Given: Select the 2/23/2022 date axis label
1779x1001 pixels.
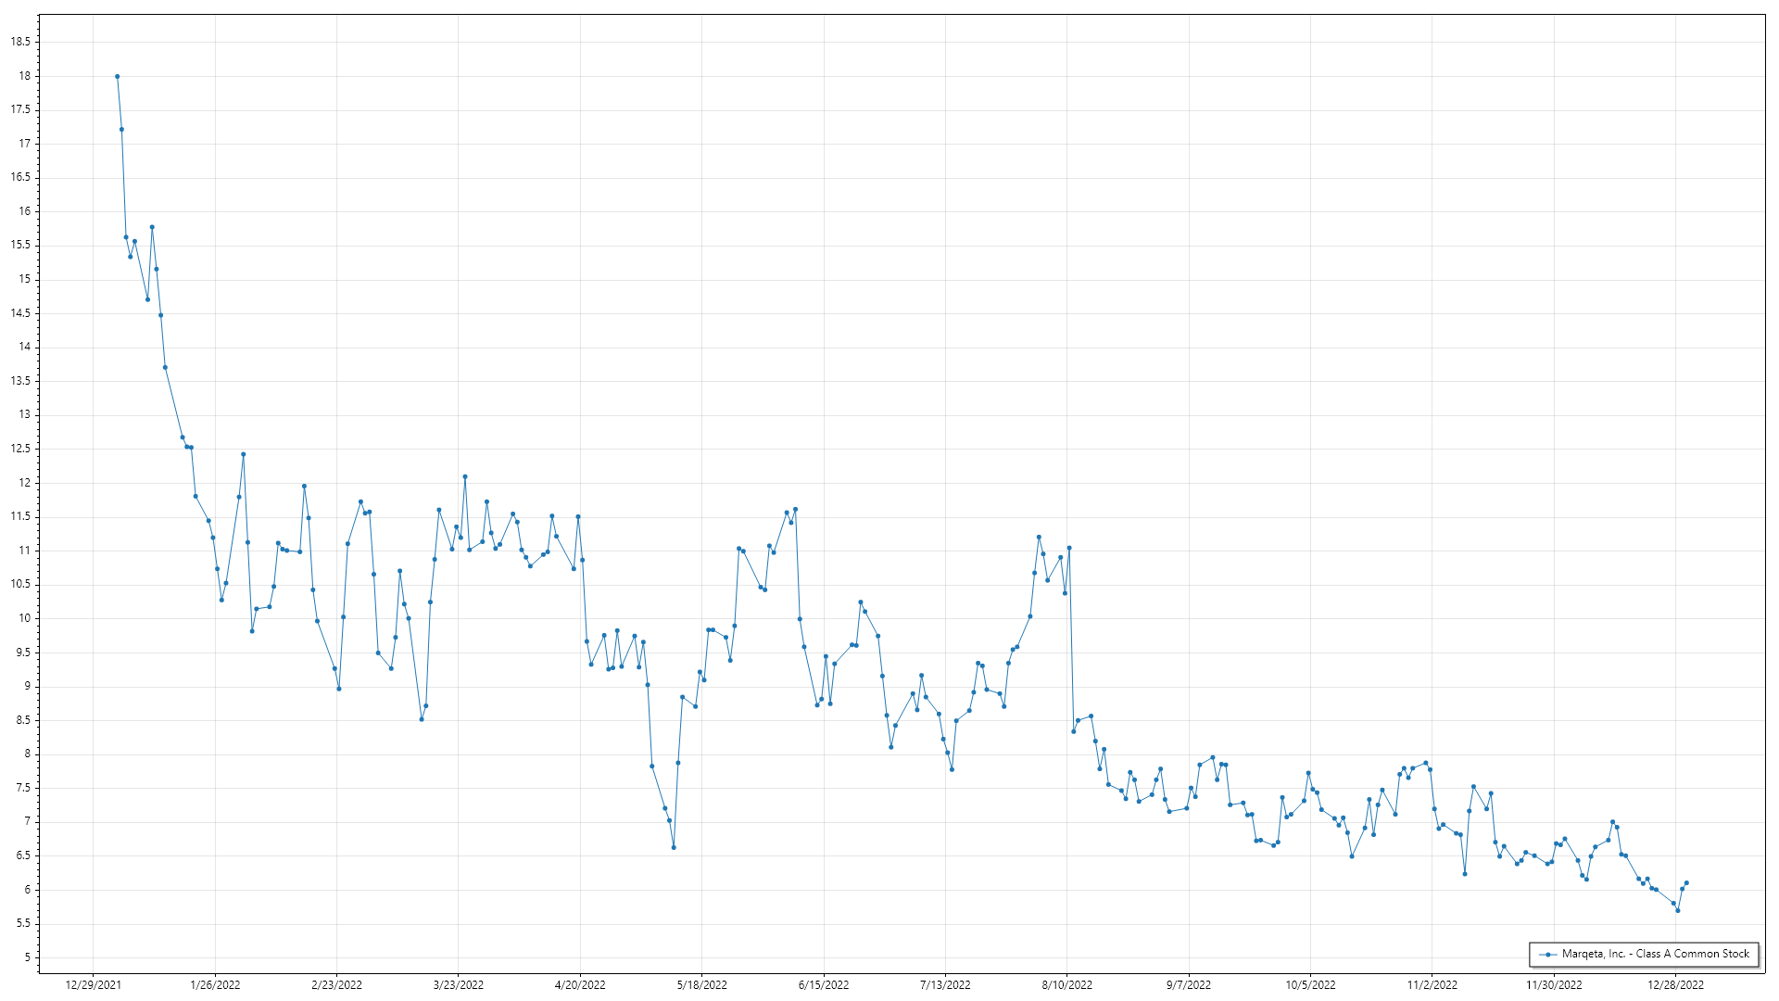Looking at the screenshot, I should click(x=336, y=985).
